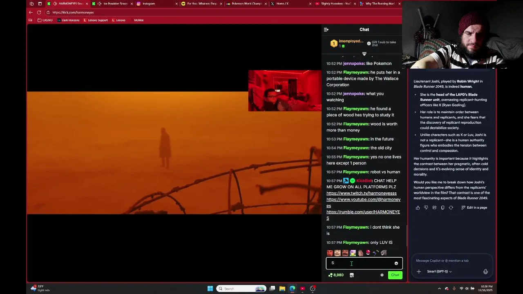Viewport: 523px width, 294px height.
Task: Open tab actions menu icon
Action: pos(40,4)
